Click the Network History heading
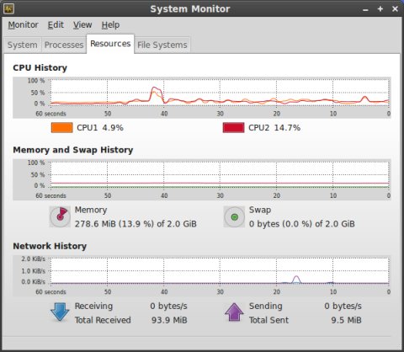 coord(50,246)
